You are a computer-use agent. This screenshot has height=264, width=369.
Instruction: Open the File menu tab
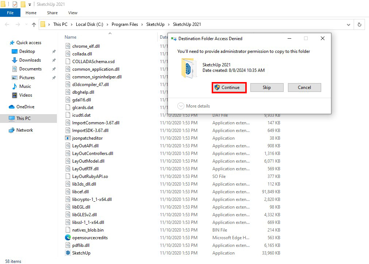click(x=10, y=13)
